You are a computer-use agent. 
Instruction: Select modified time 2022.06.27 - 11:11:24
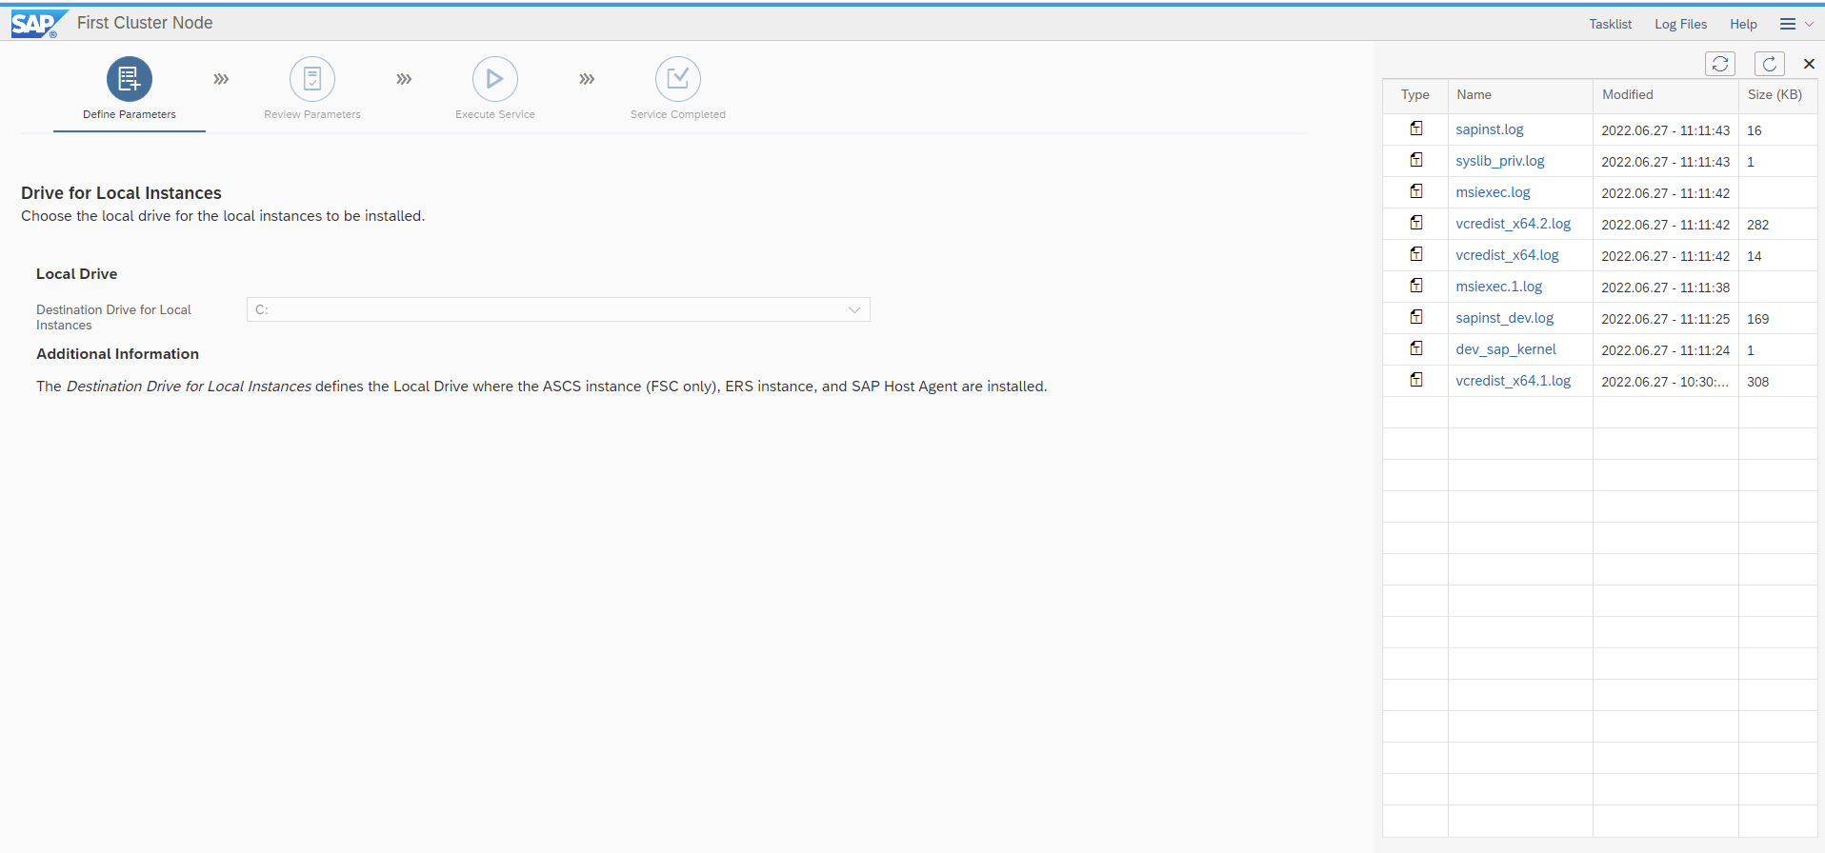point(1665,350)
